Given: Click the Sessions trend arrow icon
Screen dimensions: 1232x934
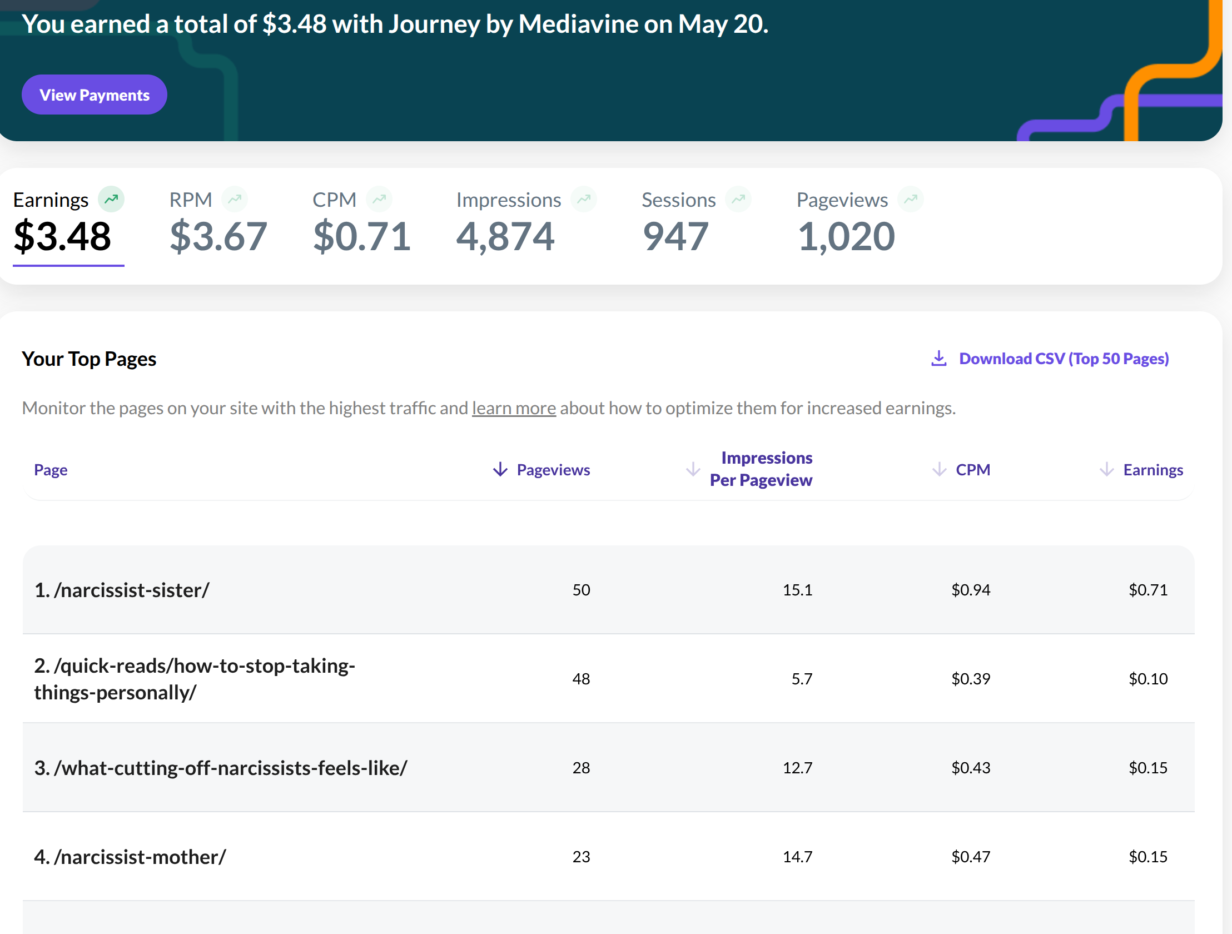Looking at the screenshot, I should [738, 199].
